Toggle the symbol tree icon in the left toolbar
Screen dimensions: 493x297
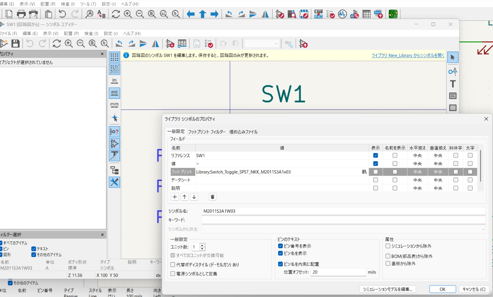click(114, 170)
